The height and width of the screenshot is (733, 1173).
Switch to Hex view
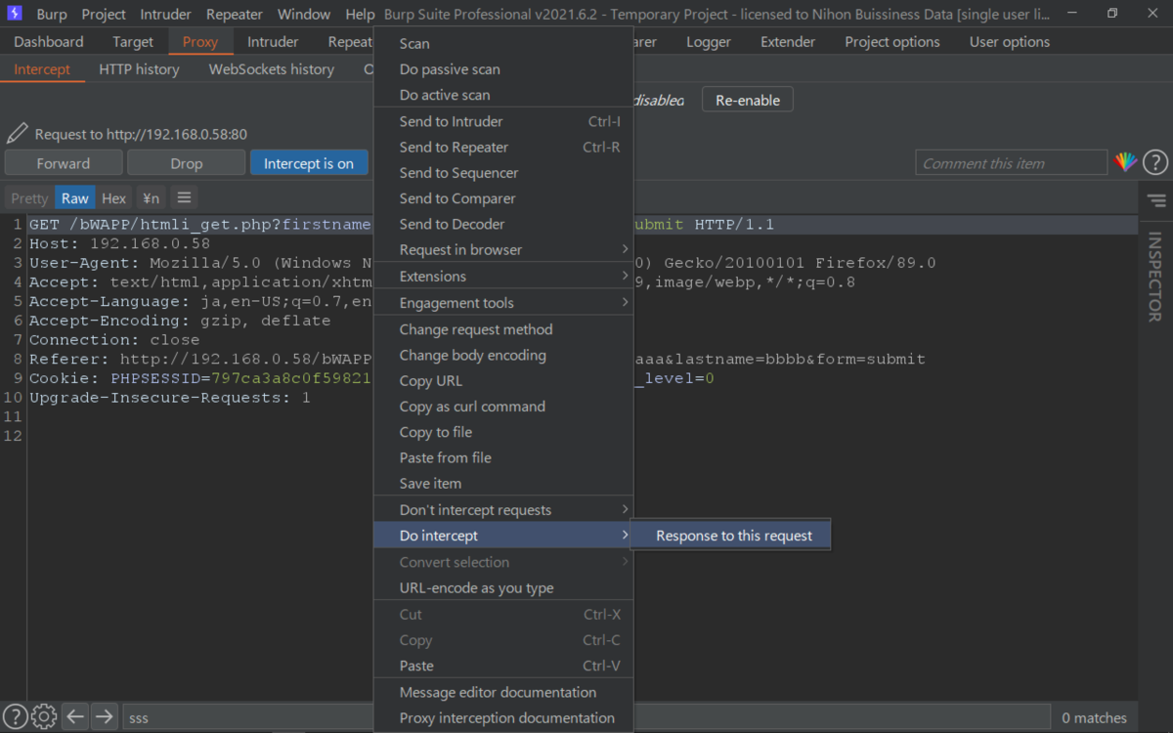click(114, 197)
